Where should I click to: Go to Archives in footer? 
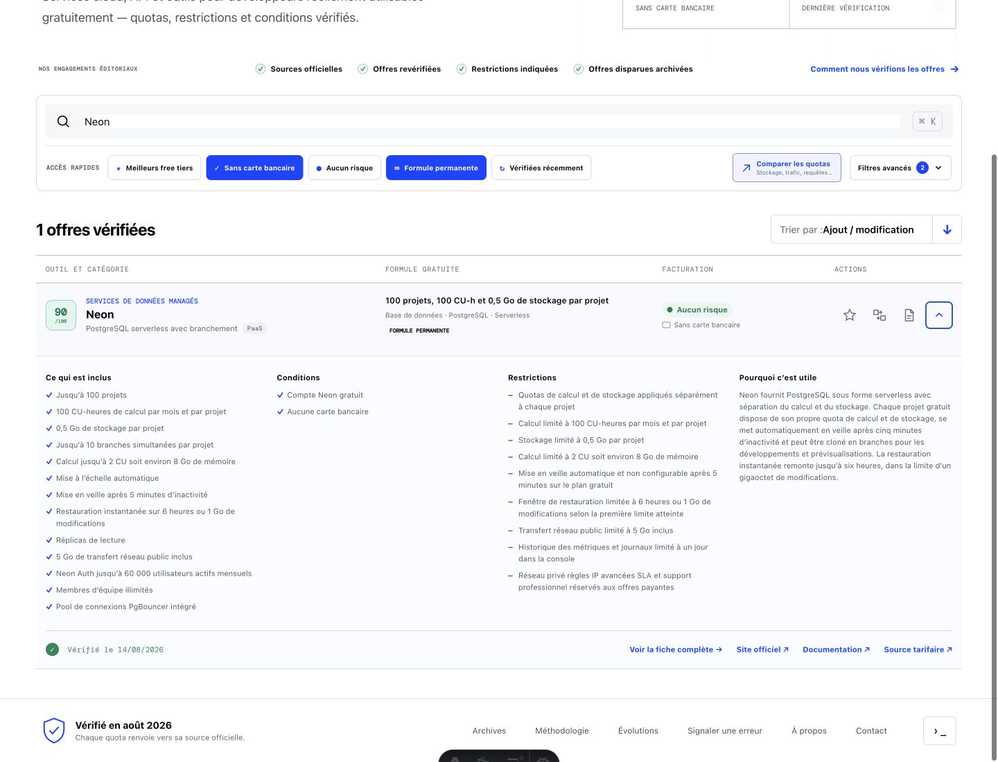point(489,731)
